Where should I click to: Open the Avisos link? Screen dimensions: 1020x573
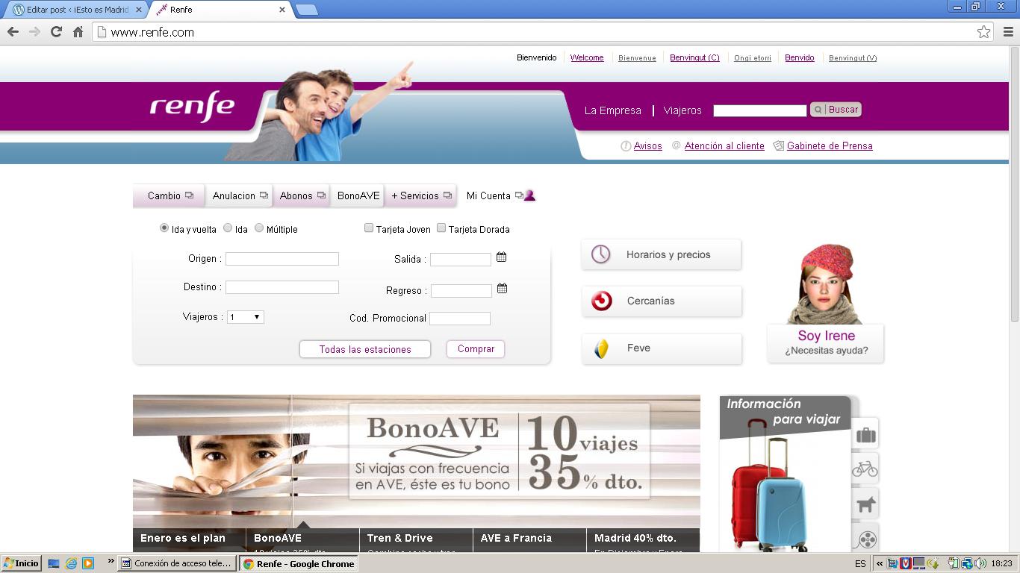[647, 146]
